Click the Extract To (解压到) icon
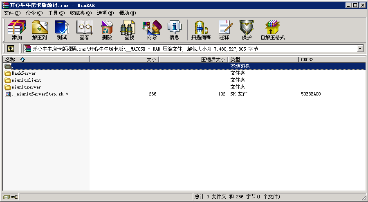Image resolution: width=368 pixels, height=202 pixels. pyautogui.click(x=39, y=30)
